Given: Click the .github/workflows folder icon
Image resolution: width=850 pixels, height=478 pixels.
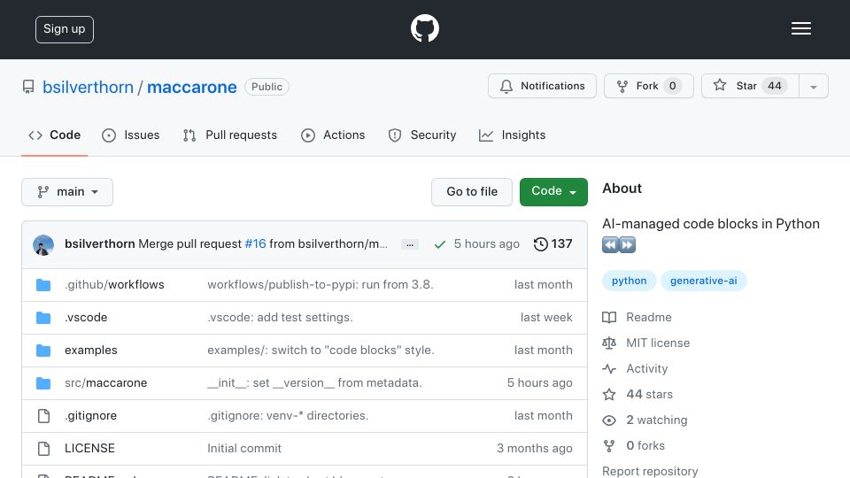Looking at the screenshot, I should [x=43, y=285].
